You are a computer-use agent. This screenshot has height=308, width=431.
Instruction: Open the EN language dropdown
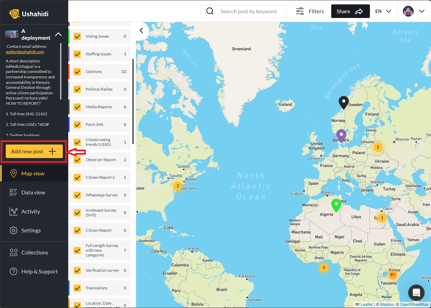[x=383, y=11]
